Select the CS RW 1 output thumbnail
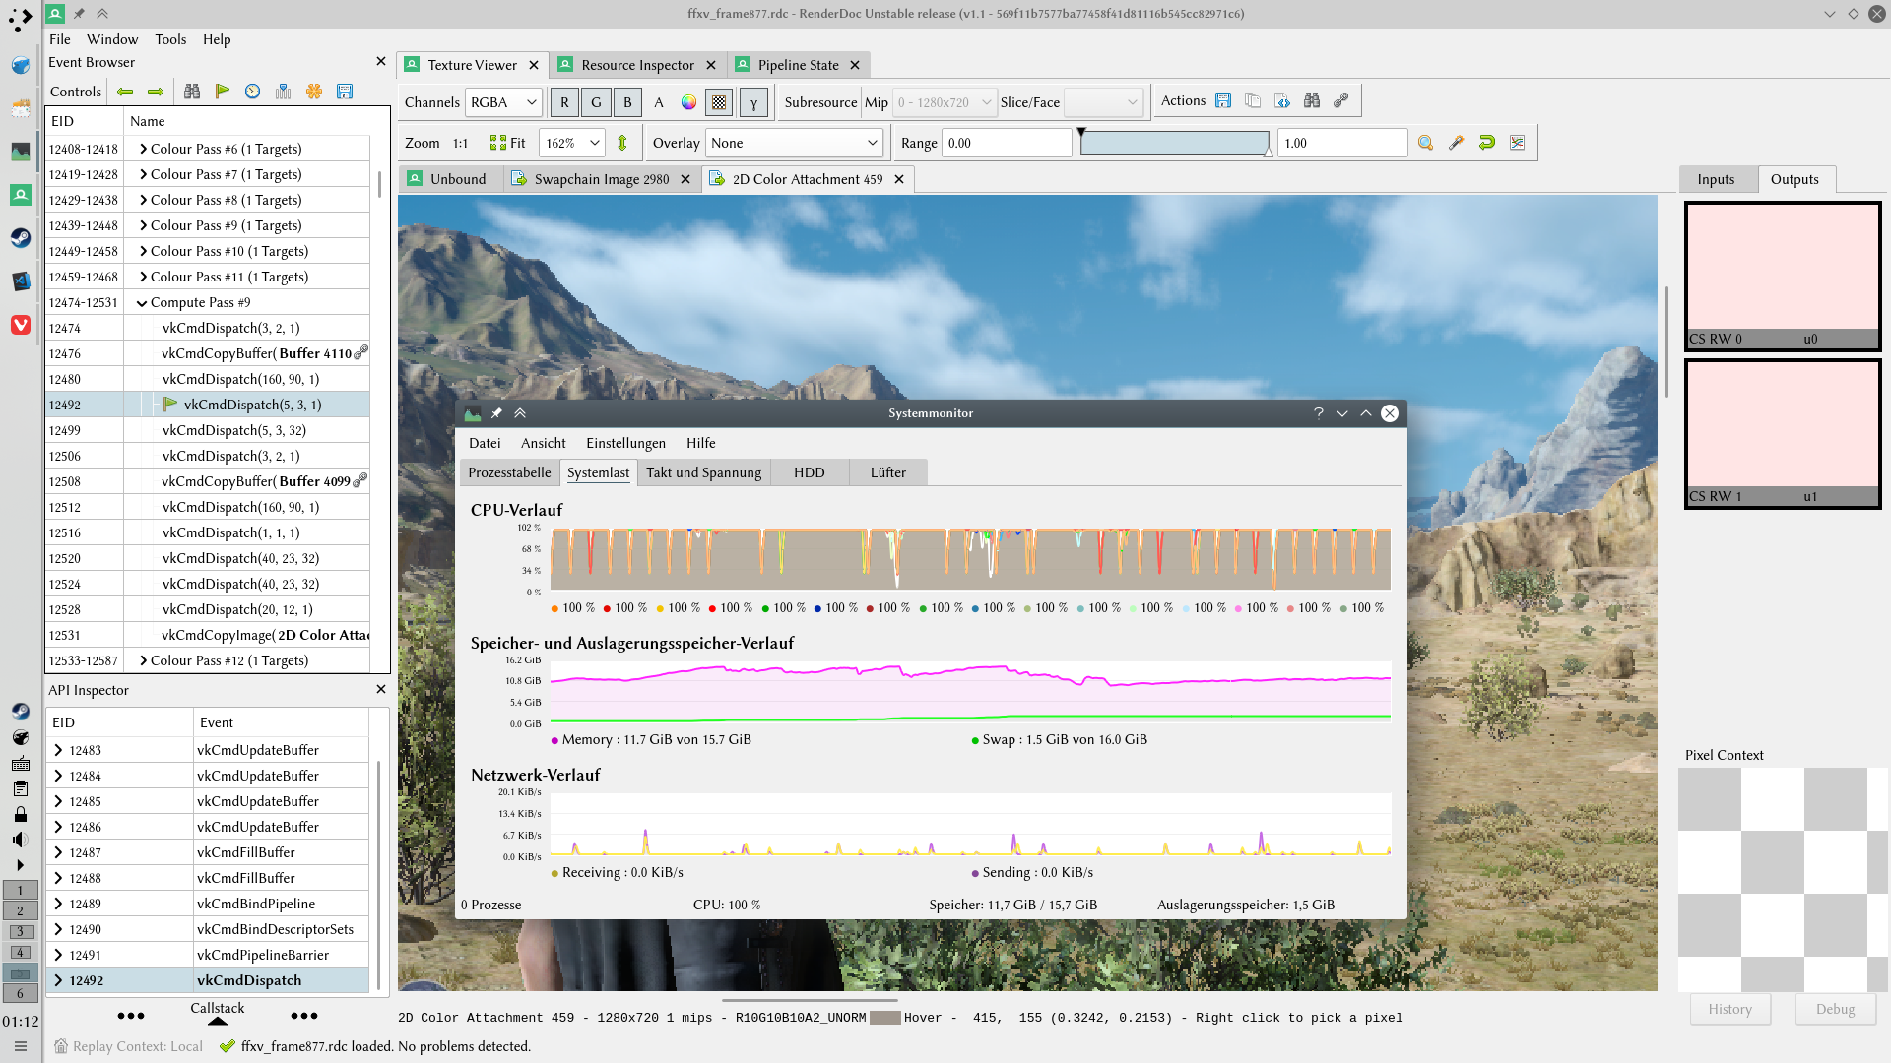Screen dimensions: 1891x1063 pos(1782,433)
